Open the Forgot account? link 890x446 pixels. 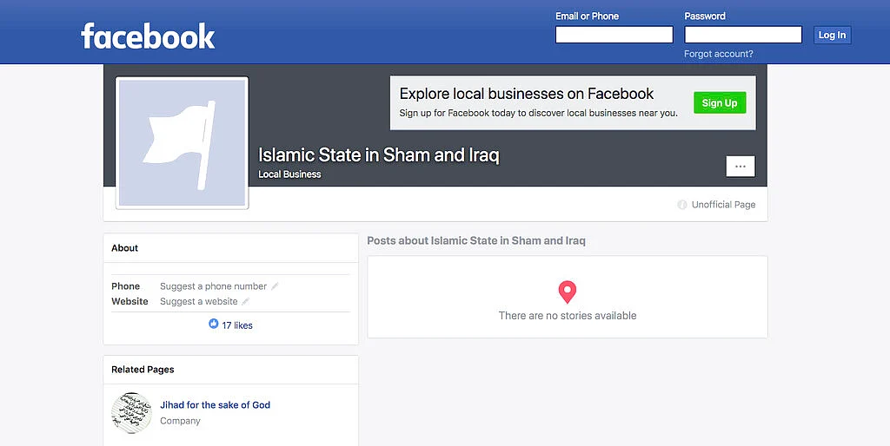coord(719,54)
